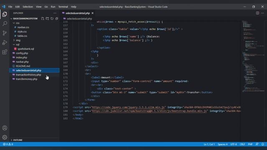
Task: Open the Terminal menu
Action: [63, 7]
